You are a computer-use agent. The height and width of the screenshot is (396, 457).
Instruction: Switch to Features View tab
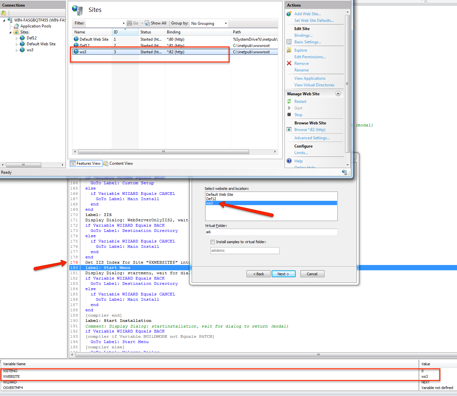click(86, 163)
